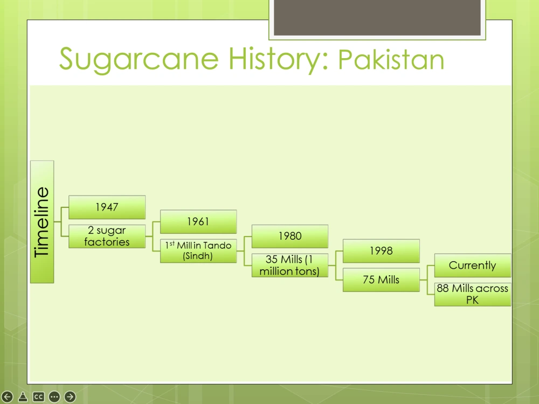
Task: Click the '1961' box
Action: (x=198, y=221)
